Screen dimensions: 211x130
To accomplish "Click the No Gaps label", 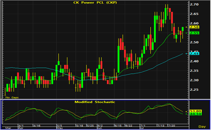I will click(x=12, y=97).
